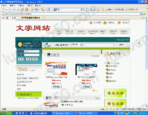Image resolution: width=148 pixels, height=115 pixels.
Task: Click the icon beside 商品分类 heading
Action: (108, 54)
